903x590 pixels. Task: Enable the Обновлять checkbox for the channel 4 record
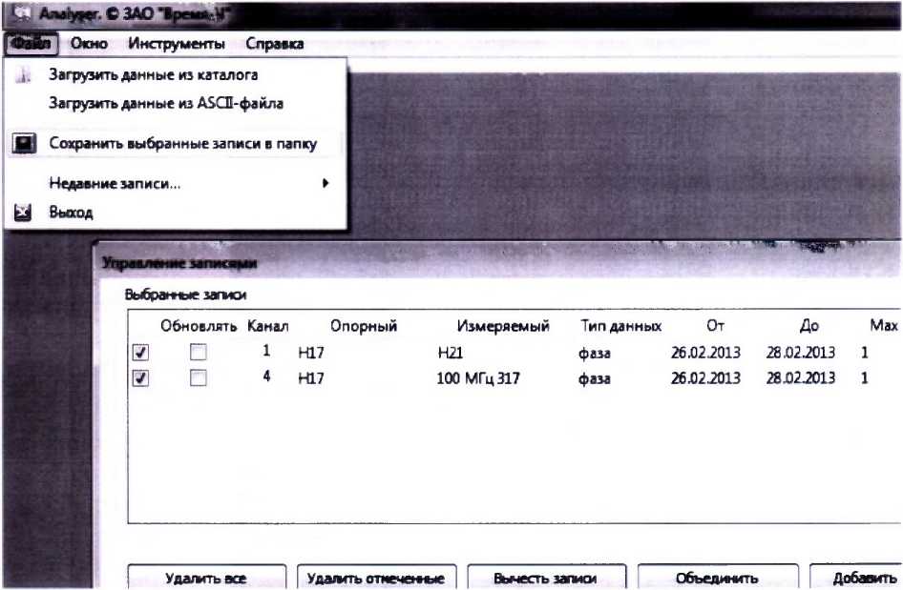tap(199, 377)
